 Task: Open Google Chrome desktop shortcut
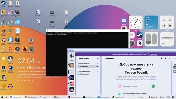[x=10, y=22]
